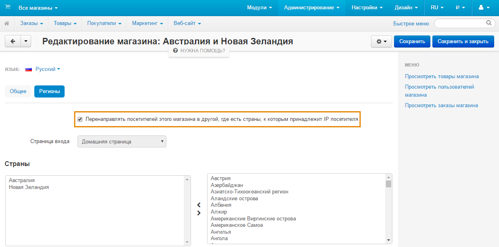The width and height of the screenshot is (499, 247).
Task: Click the back arrow button
Action: click(13, 41)
